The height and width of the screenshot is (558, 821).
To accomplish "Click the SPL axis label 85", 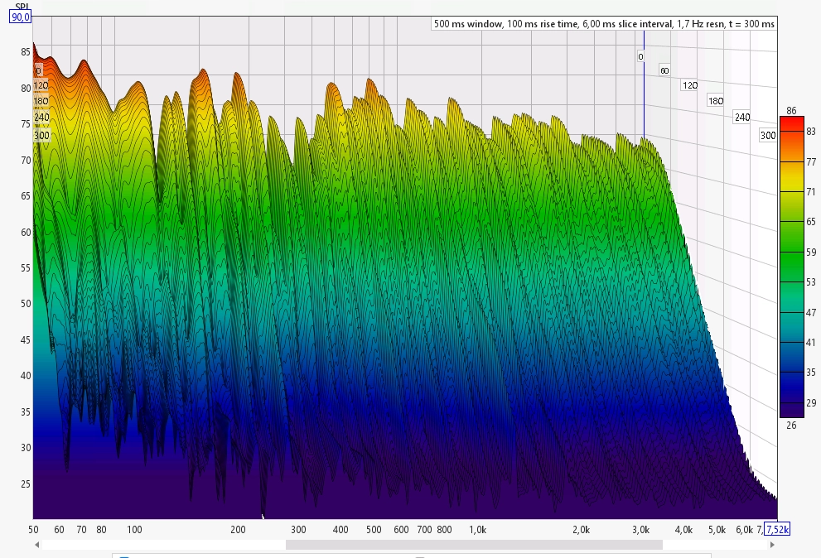I will point(26,52).
